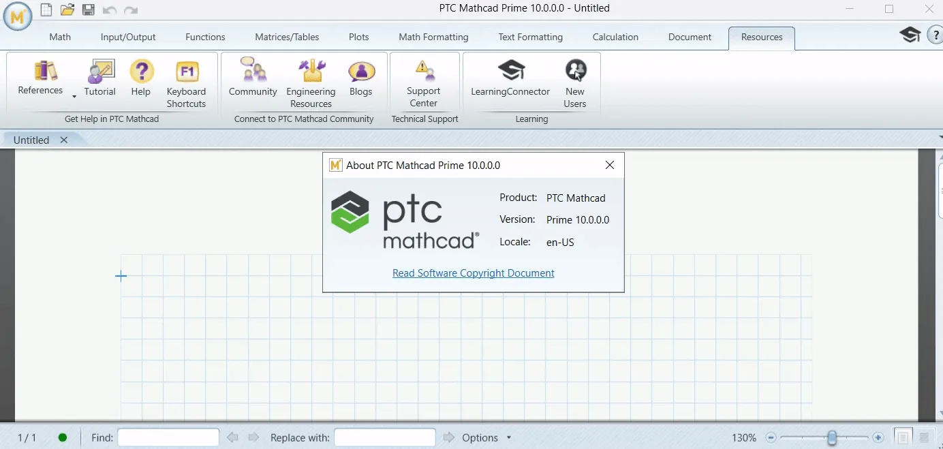Select the Untitled worksheet tab

31,140
